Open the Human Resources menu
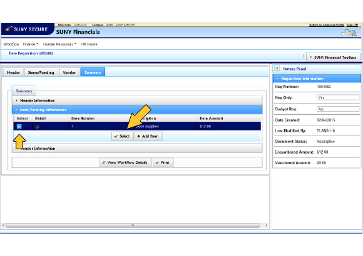The width and height of the screenshot is (363, 256). (x=59, y=44)
